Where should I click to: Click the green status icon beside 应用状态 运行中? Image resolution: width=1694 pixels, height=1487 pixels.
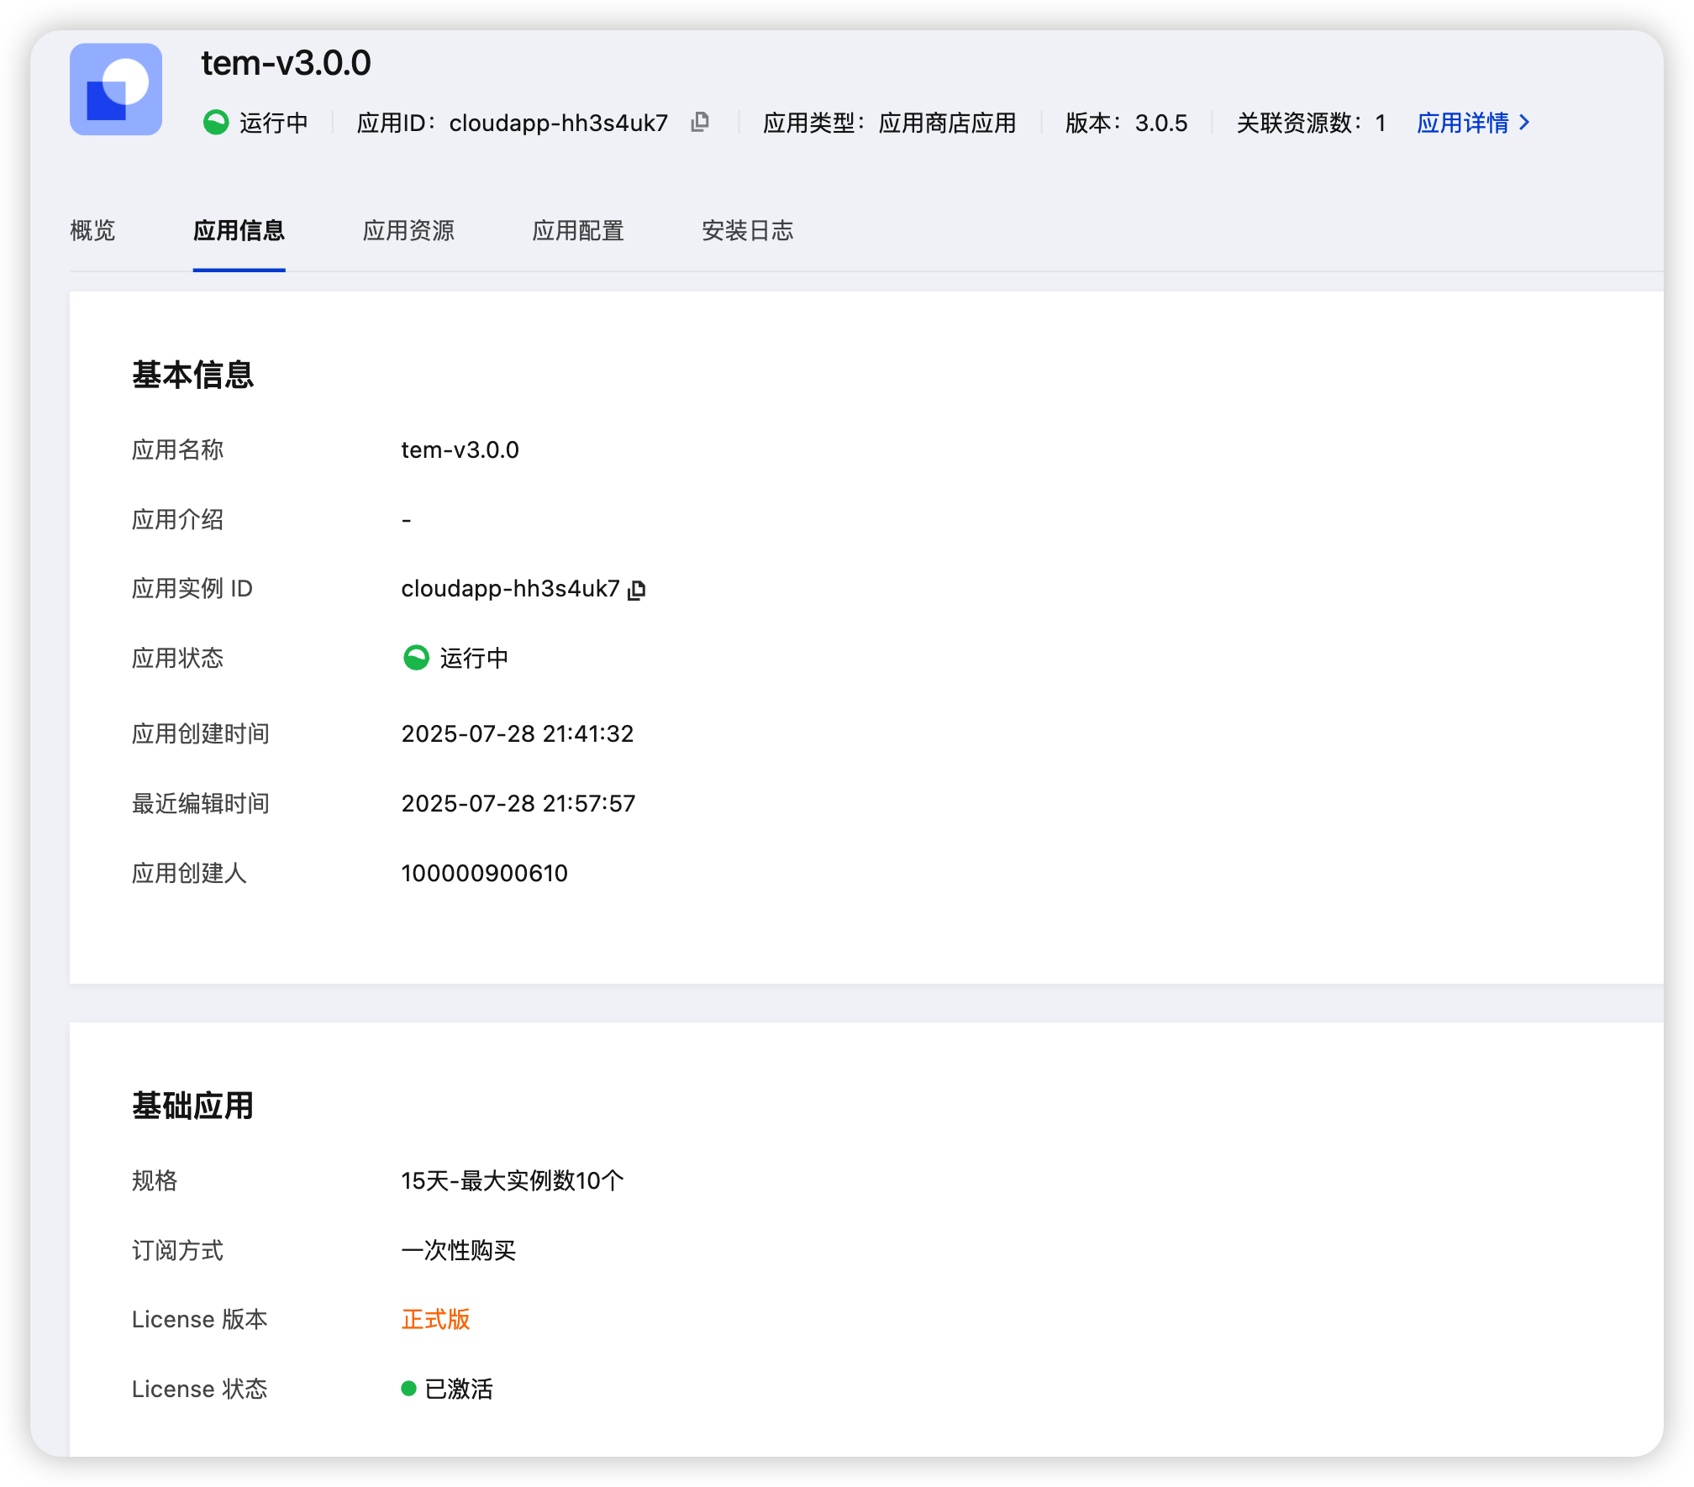[x=414, y=659]
